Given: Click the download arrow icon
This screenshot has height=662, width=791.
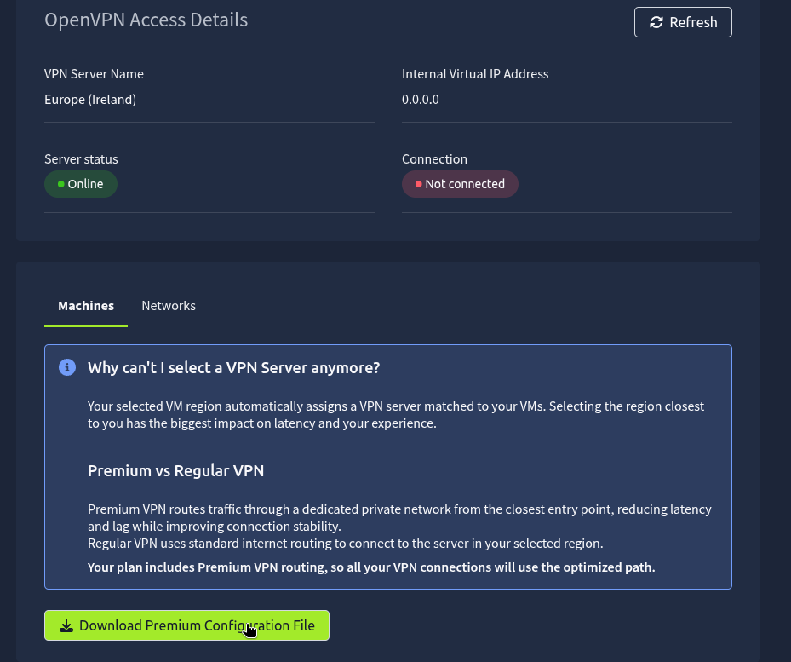Looking at the screenshot, I should [66, 625].
